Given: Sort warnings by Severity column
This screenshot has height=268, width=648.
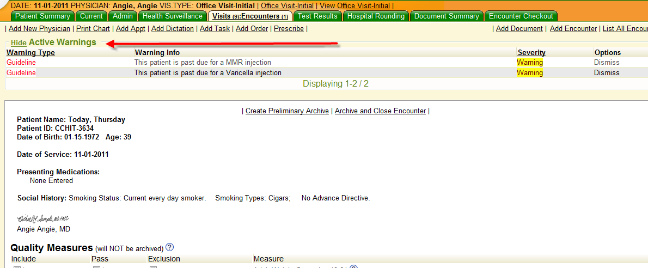Looking at the screenshot, I should pyautogui.click(x=531, y=53).
